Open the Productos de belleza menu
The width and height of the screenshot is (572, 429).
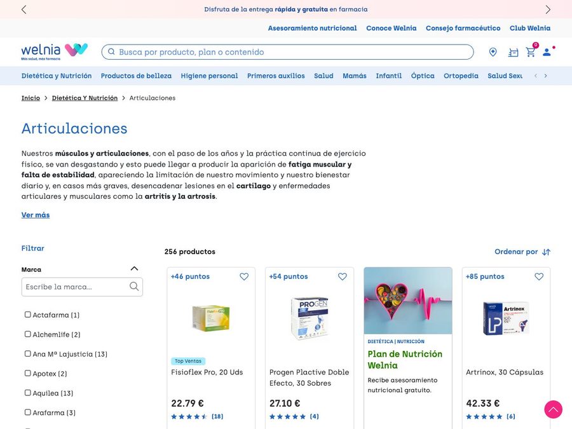tap(136, 76)
